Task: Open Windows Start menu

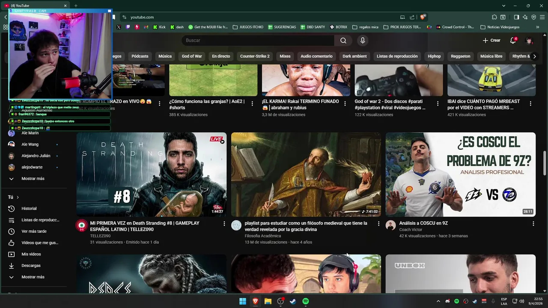Action: [243, 301]
